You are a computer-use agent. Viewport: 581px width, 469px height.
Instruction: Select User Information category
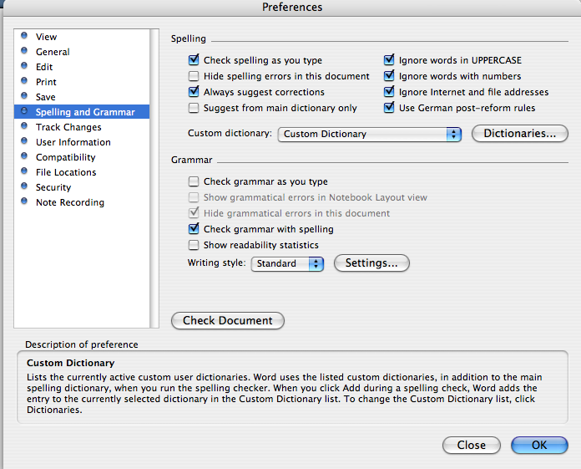[x=82, y=142]
